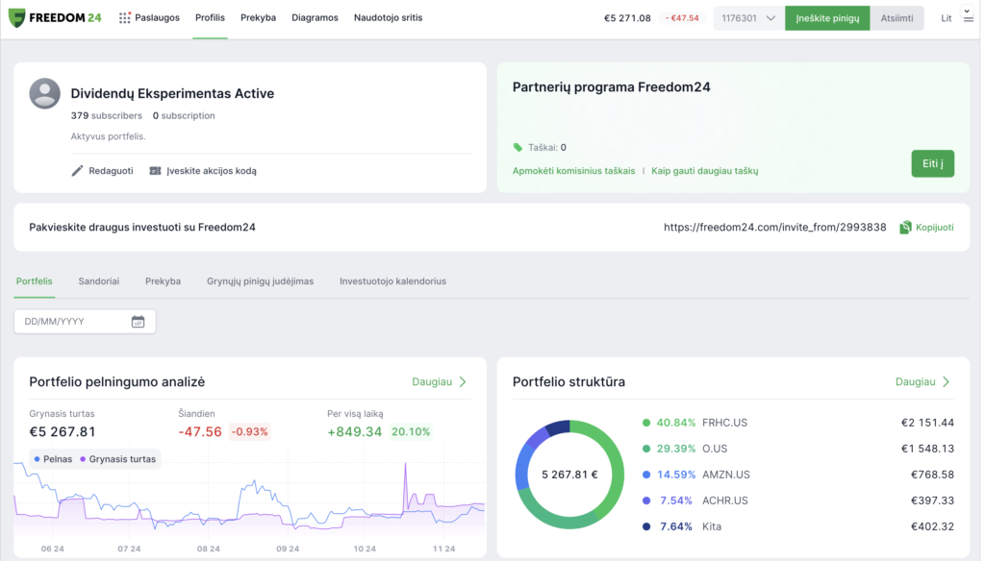Click the €5 271.08 balance in header
Screen dimensions: 985x561
coord(627,18)
